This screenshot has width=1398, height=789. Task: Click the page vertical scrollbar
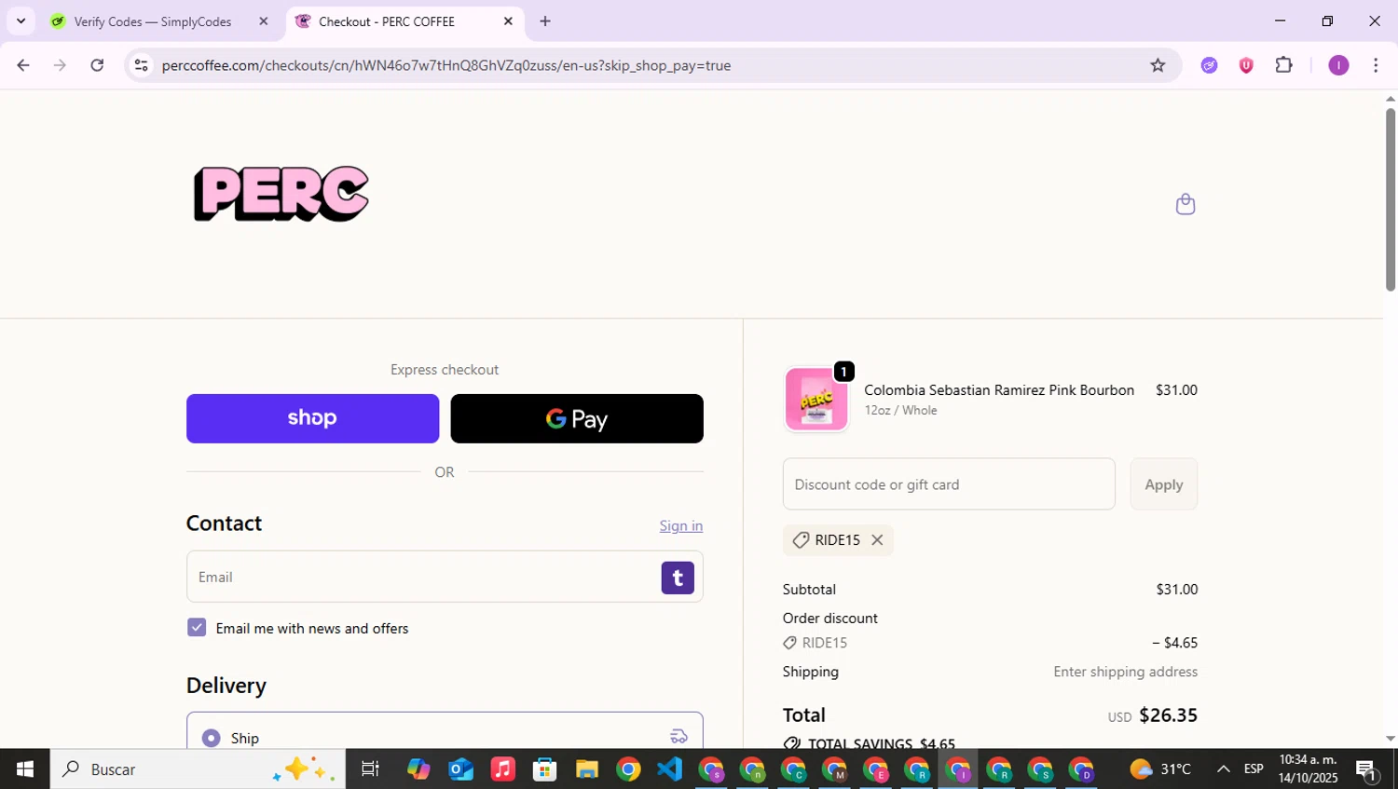[x=1391, y=200]
